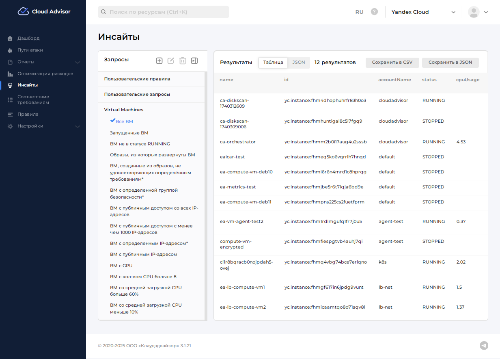The width and height of the screenshot is (500, 359).
Task: Click the resource search field
Action: pyautogui.click(x=164, y=12)
